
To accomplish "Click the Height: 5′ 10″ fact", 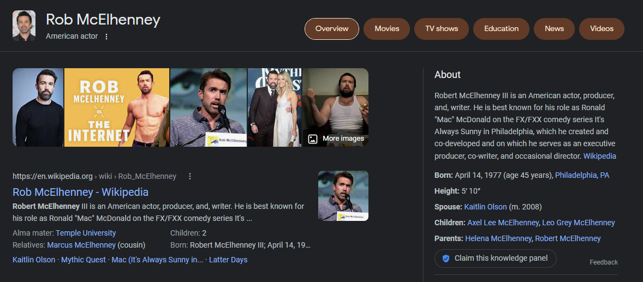I will tap(457, 191).
